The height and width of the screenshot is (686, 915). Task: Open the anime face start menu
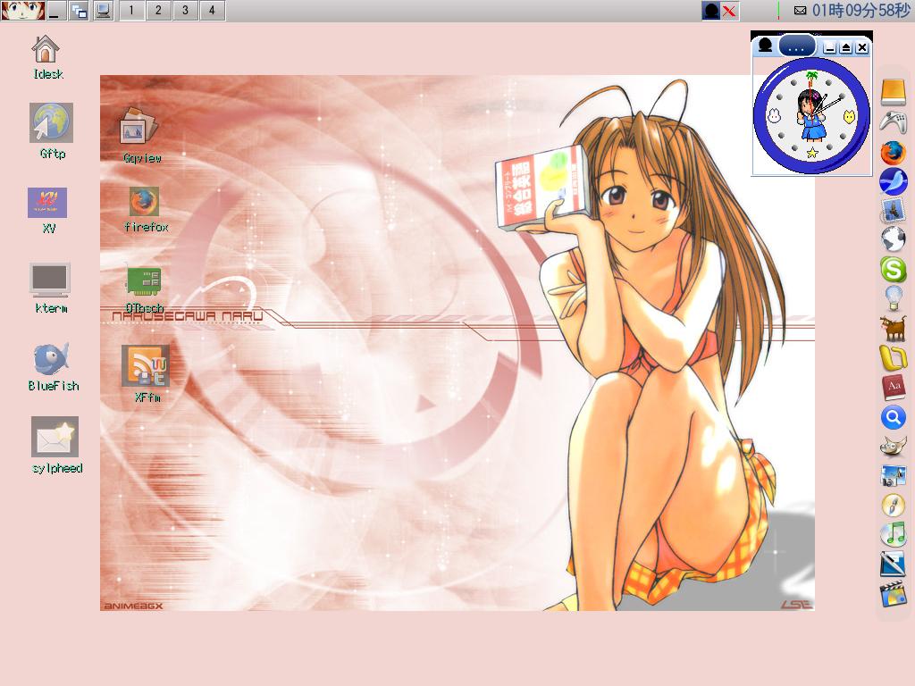point(22,11)
